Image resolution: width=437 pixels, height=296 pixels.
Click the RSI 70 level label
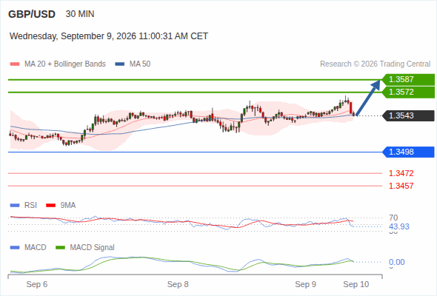click(393, 218)
